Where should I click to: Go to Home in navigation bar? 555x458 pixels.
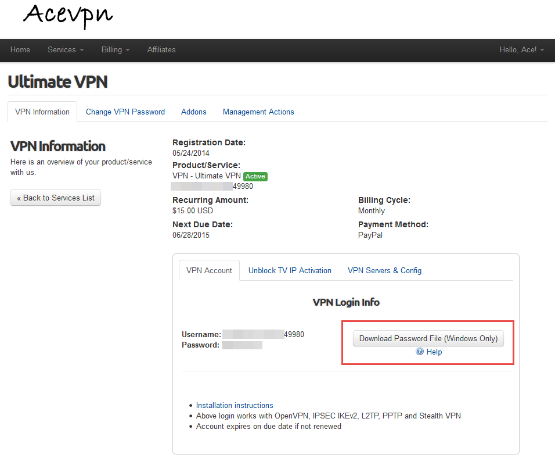(20, 50)
